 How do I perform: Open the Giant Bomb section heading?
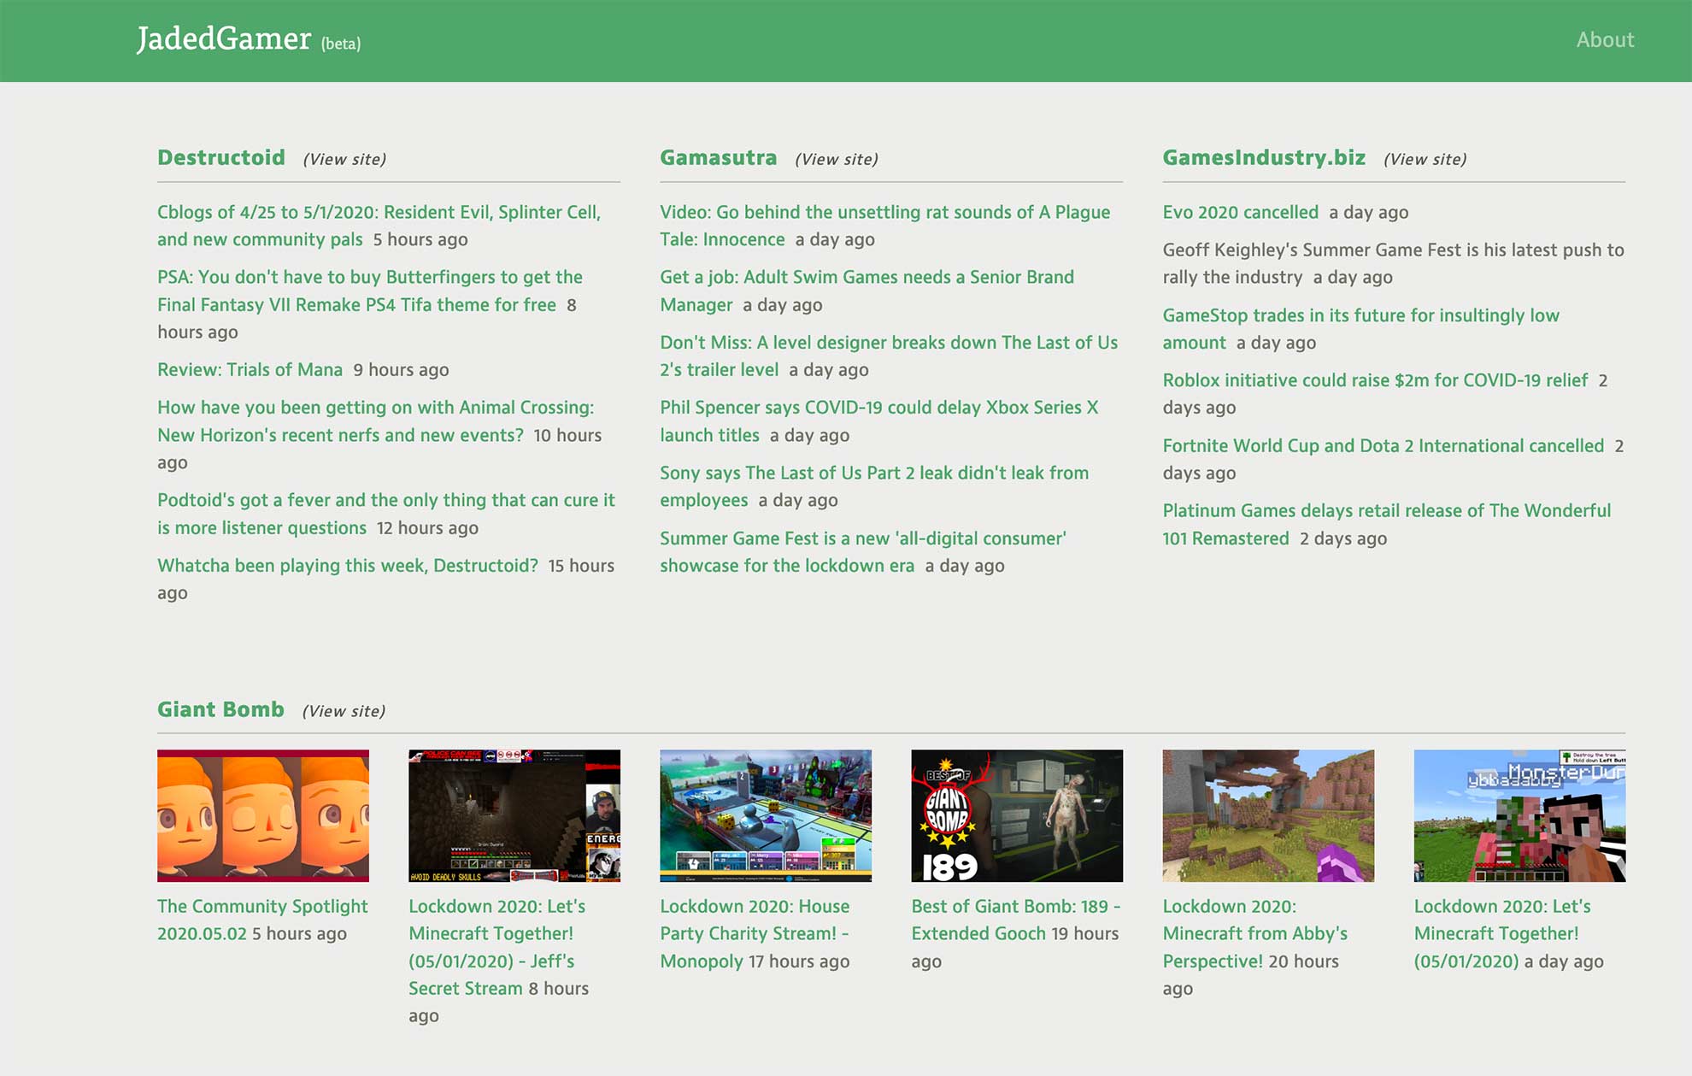click(x=220, y=709)
